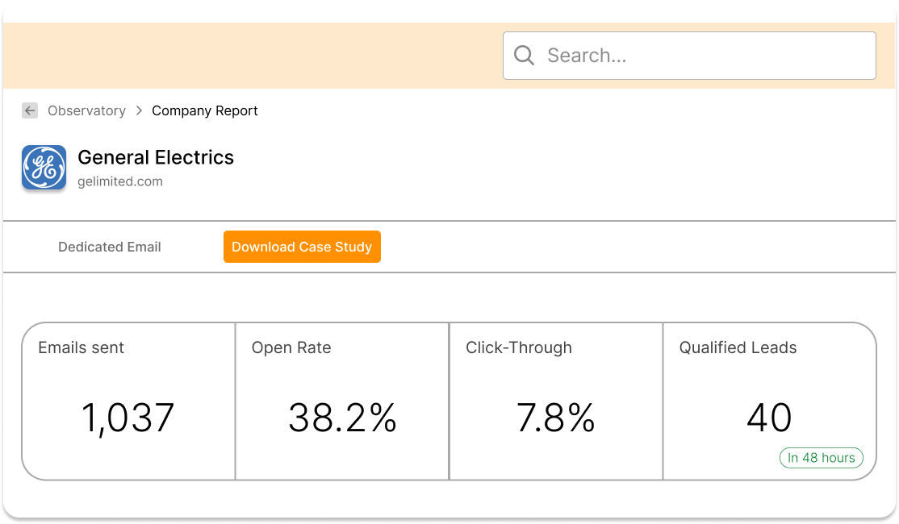The image size is (899, 524).
Task: Click the In 48 hours badge
Action: click(x=821, y=458)
